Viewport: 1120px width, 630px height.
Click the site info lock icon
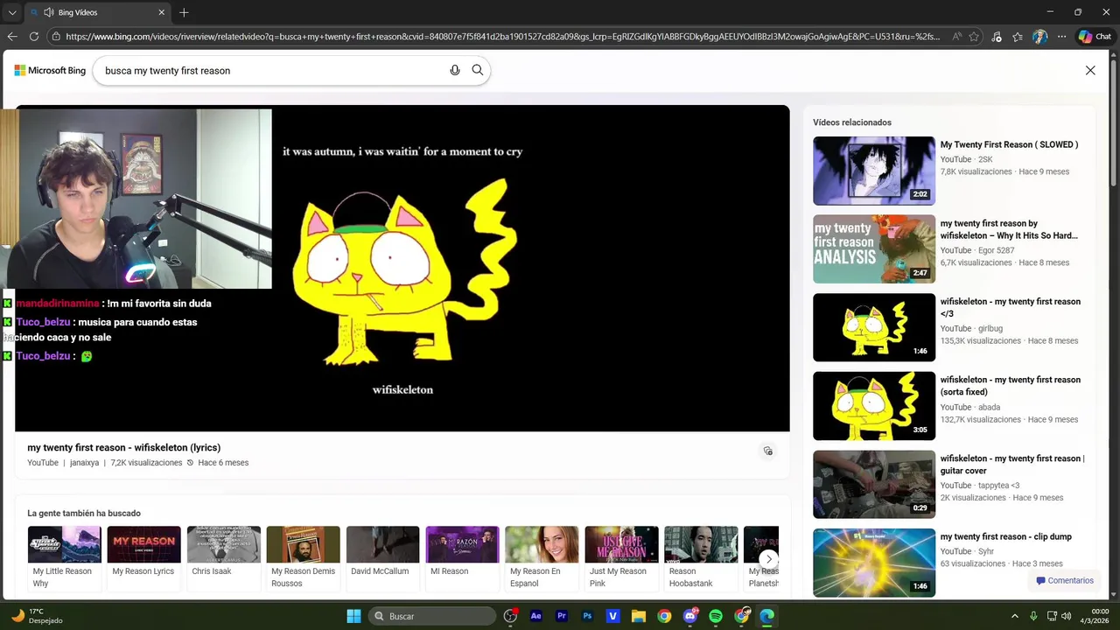[56, 37]
